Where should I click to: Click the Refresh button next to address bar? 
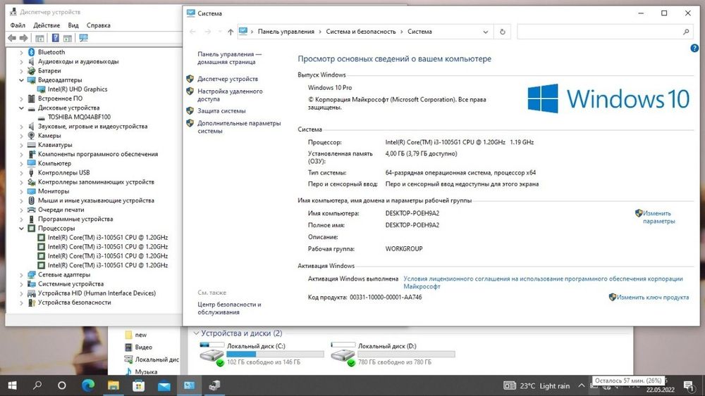tap(502, 32)
